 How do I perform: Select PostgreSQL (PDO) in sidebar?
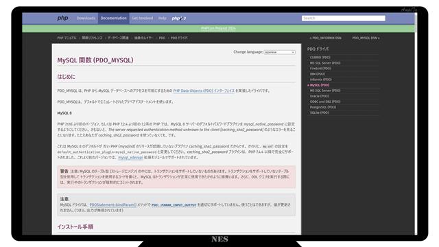click(323, 107)
